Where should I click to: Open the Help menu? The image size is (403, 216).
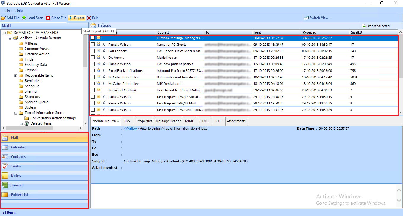(x=19, y=10)
